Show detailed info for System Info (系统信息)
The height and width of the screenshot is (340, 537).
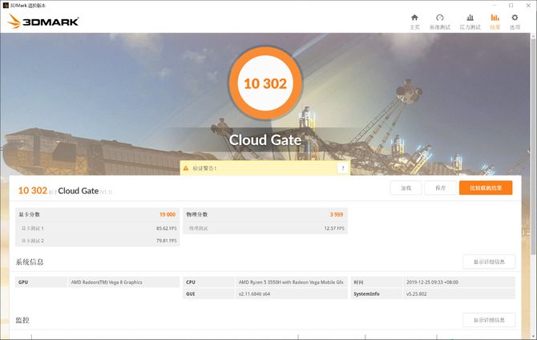[489, 262]
